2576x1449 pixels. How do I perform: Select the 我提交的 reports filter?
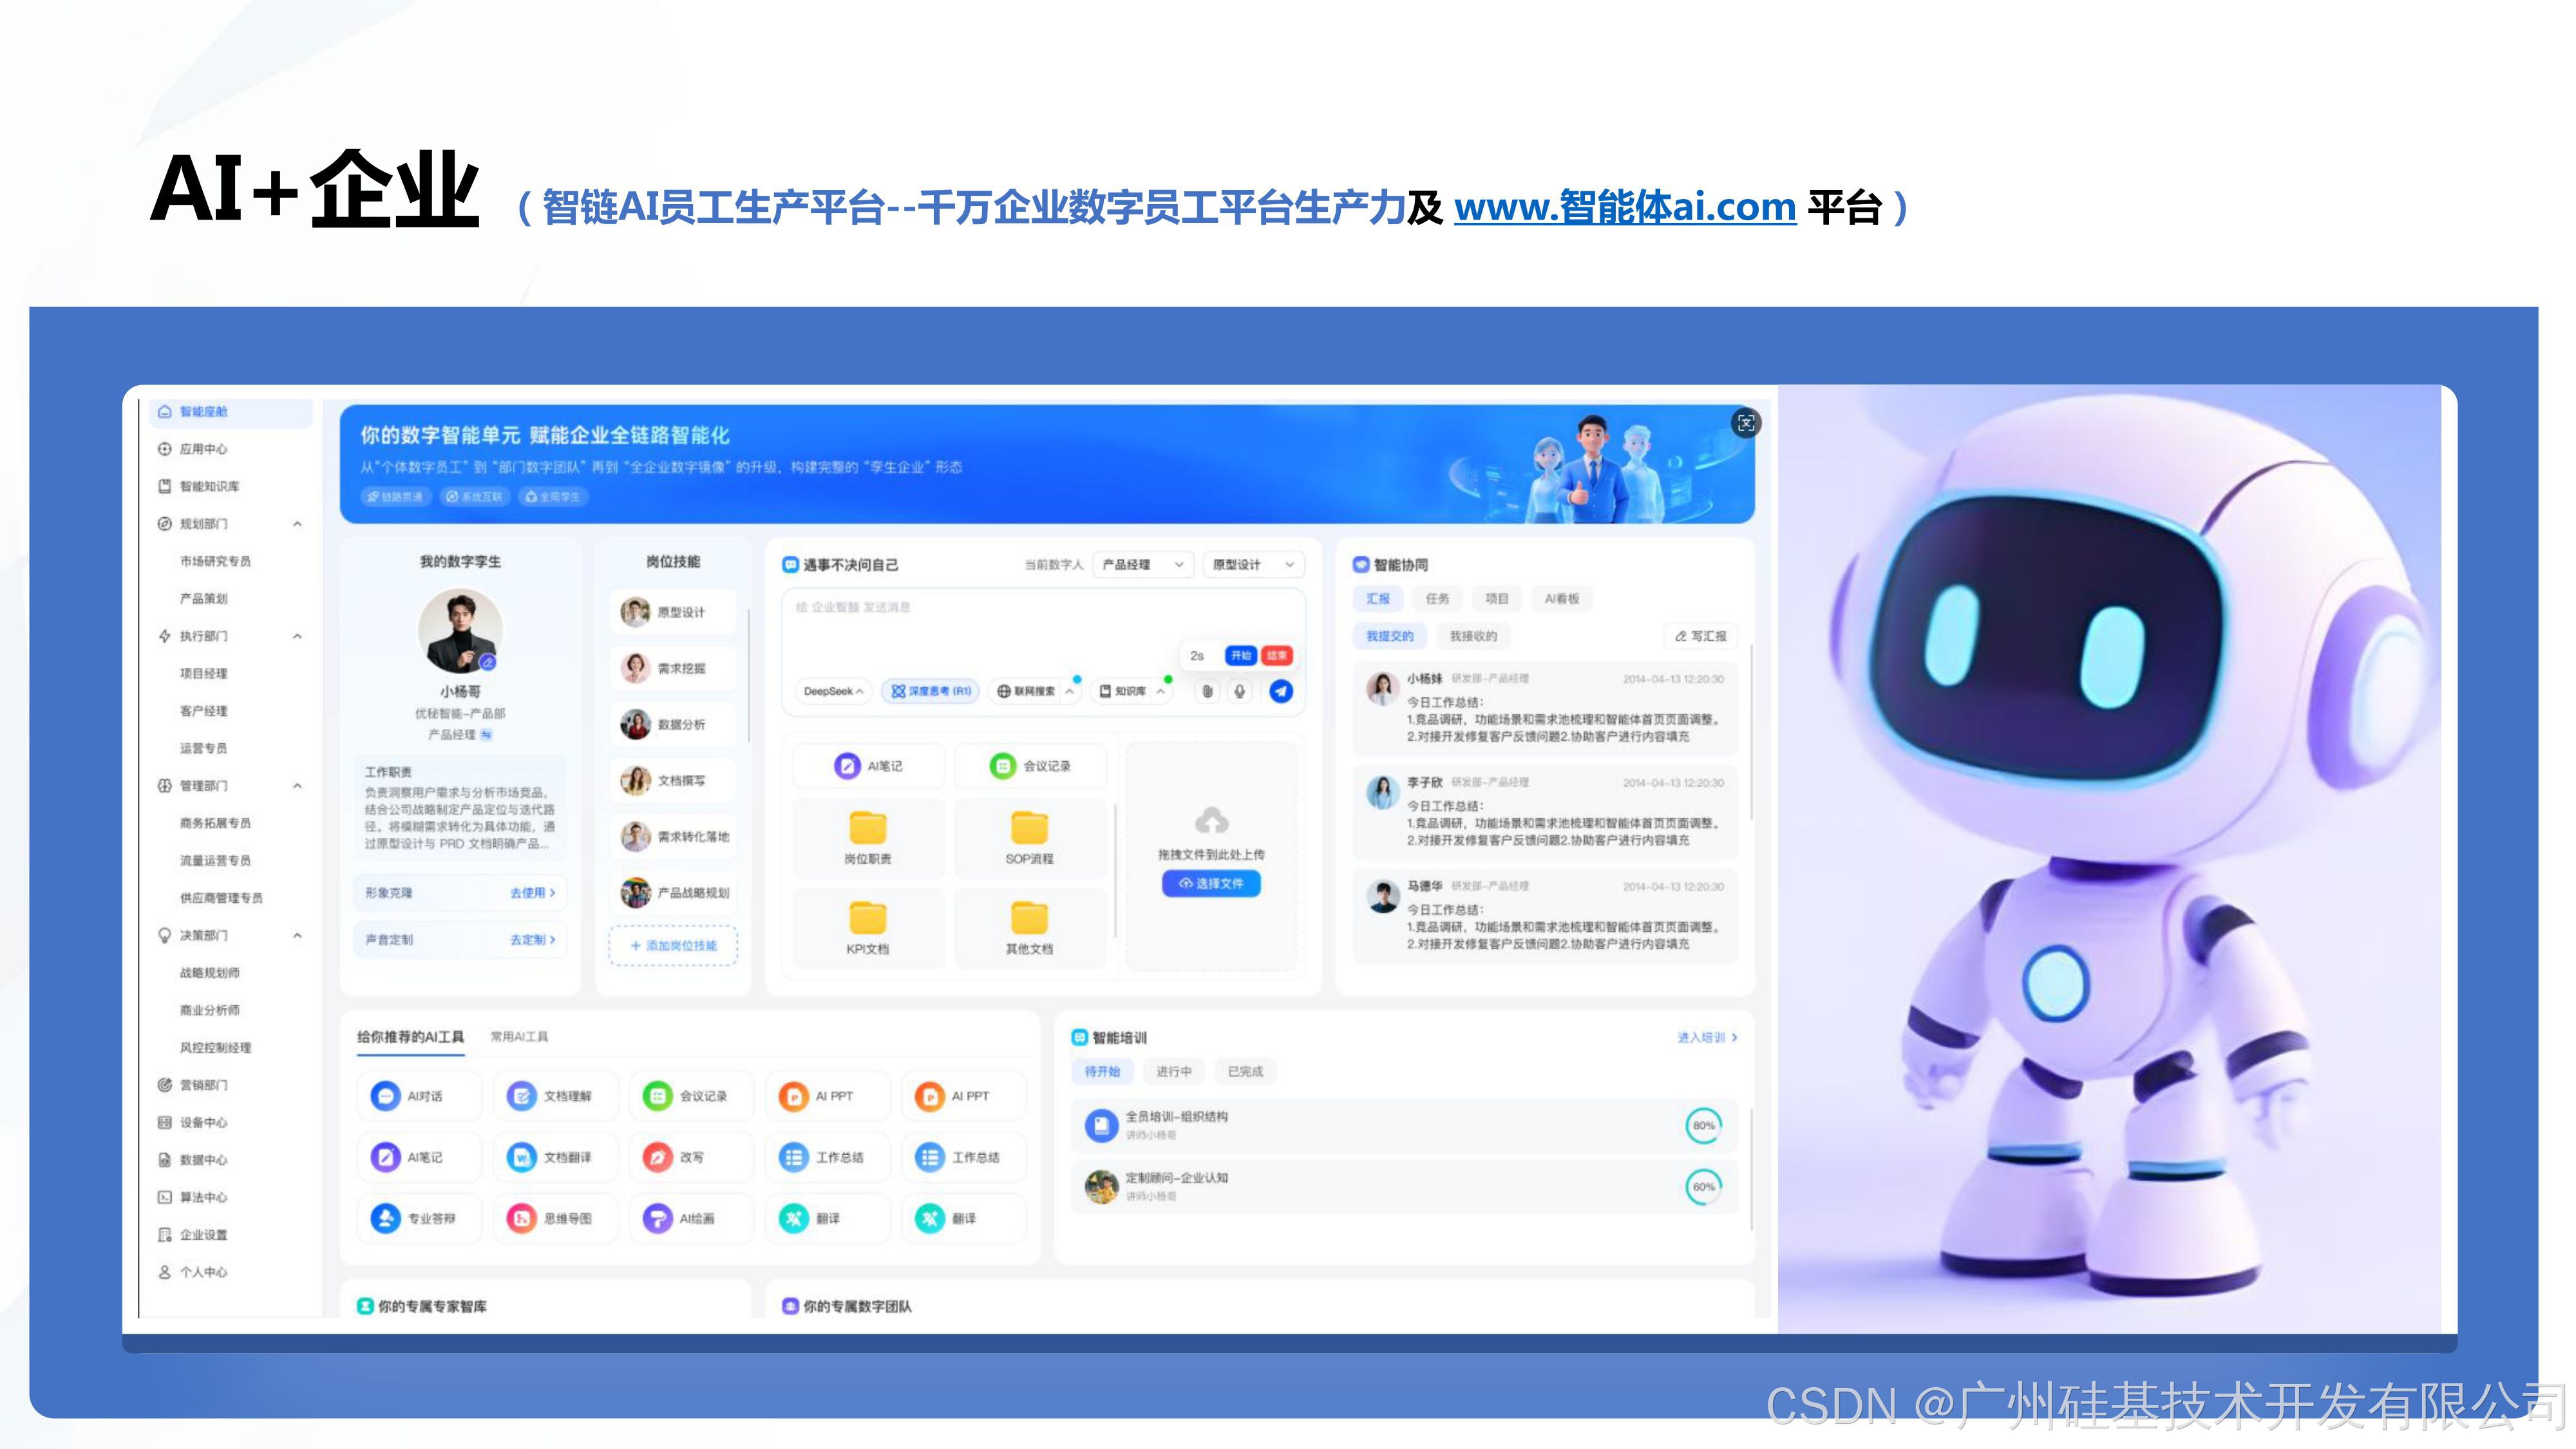[x=1390, y=636]
